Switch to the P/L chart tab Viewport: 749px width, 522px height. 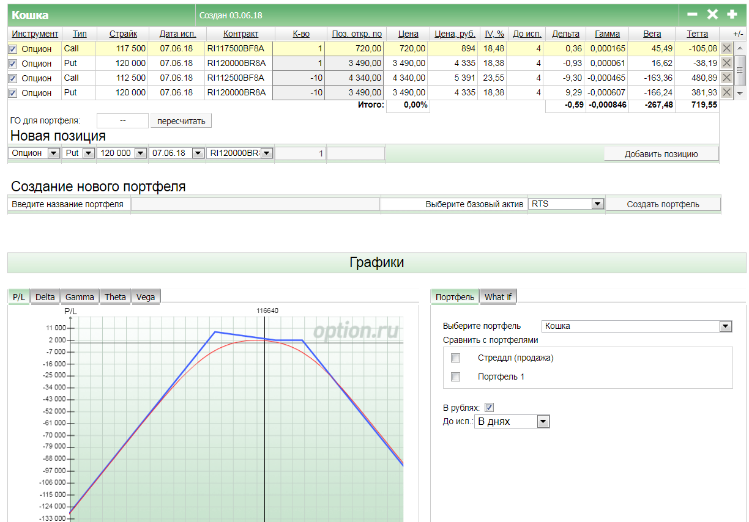click(x=19, y=297)
